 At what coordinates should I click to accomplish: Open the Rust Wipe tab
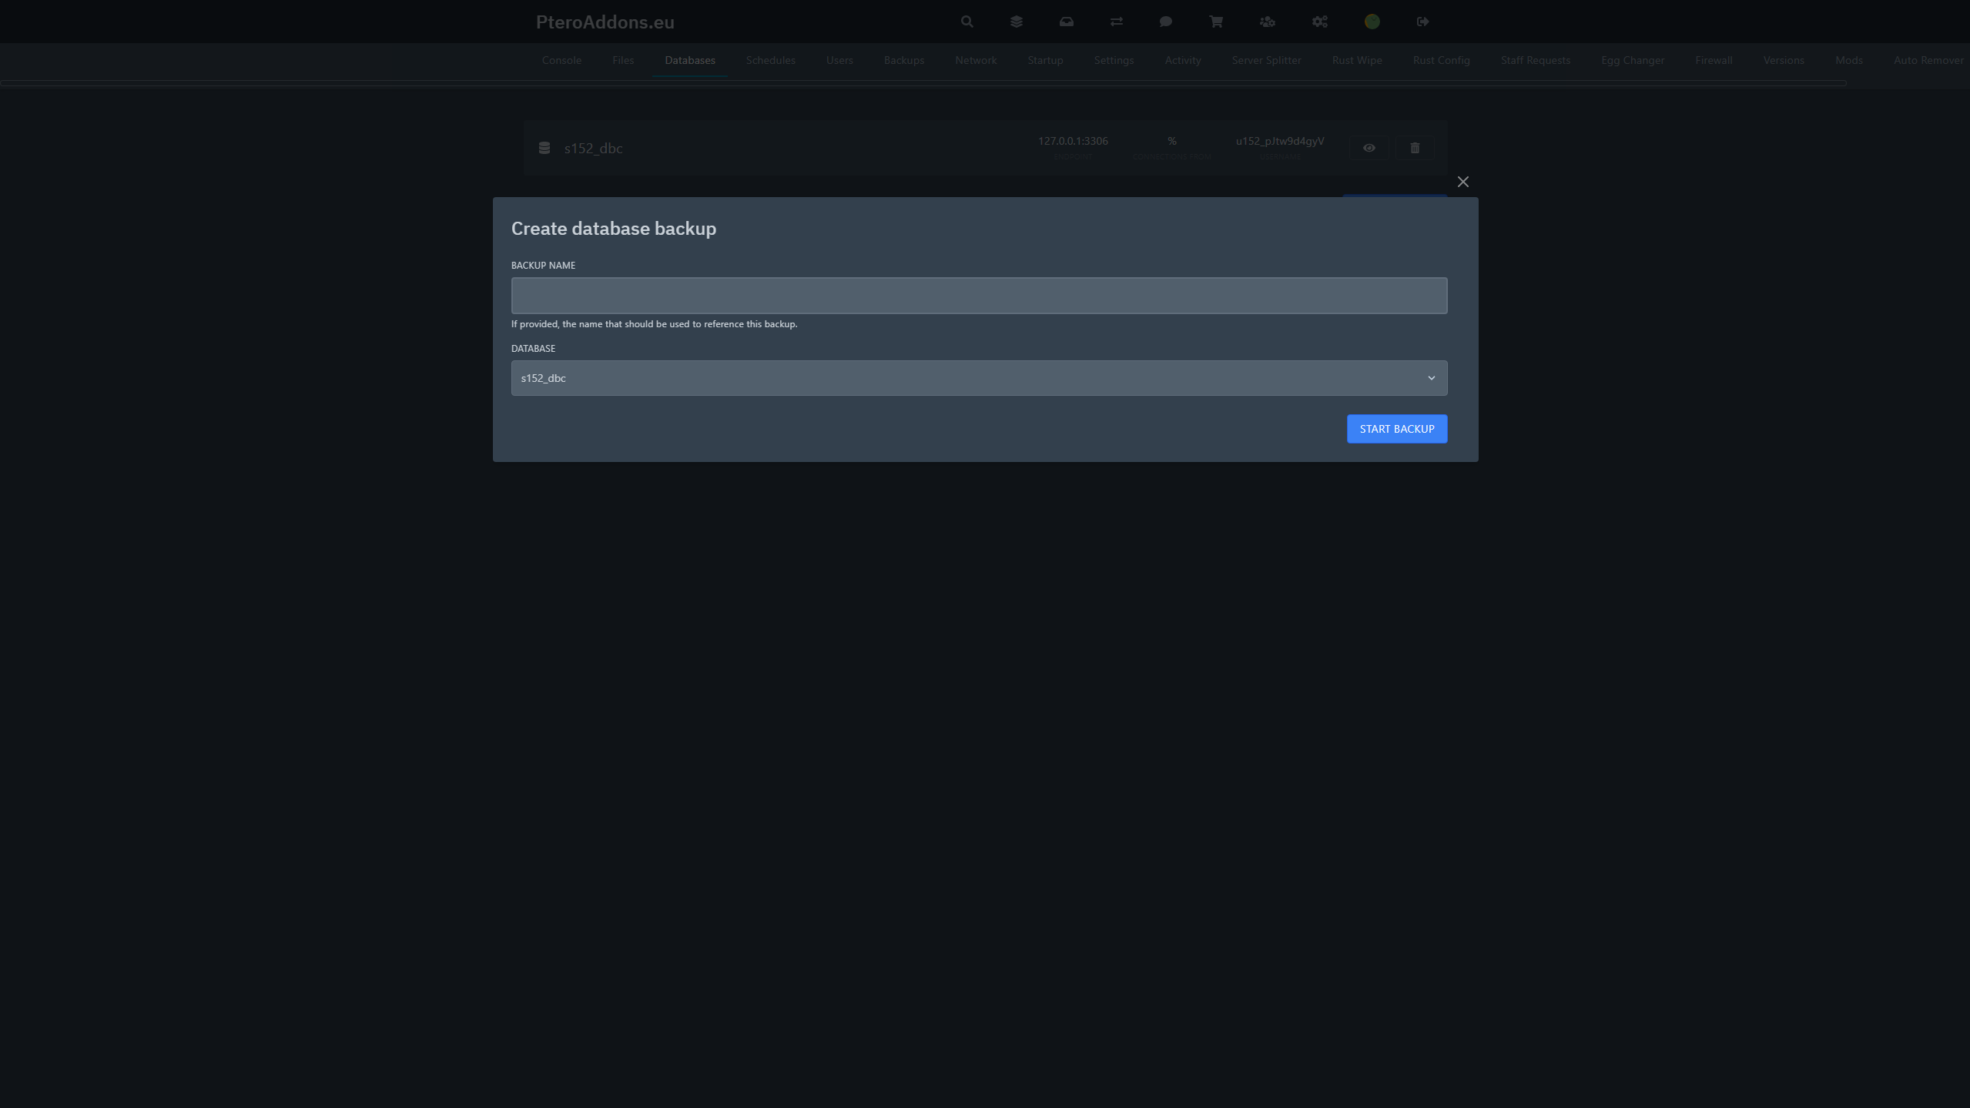[1355, 60]
